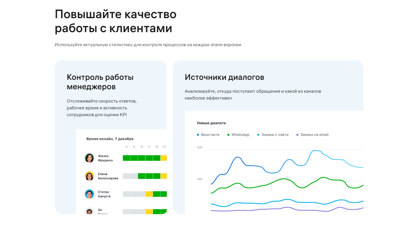This screenshot has width=416, height=227.
Task: Click Елена Белоозерова's avatar photo
Action: (89, 176)
